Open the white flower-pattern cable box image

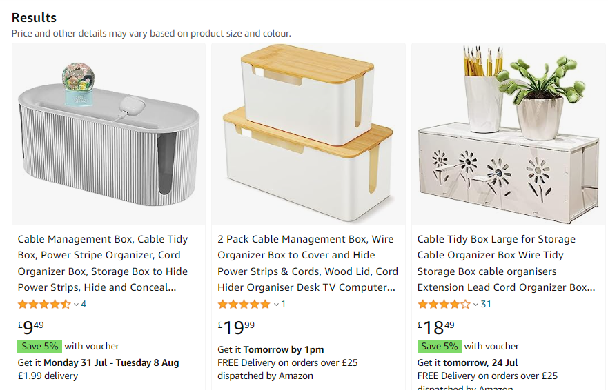(508, 134)
